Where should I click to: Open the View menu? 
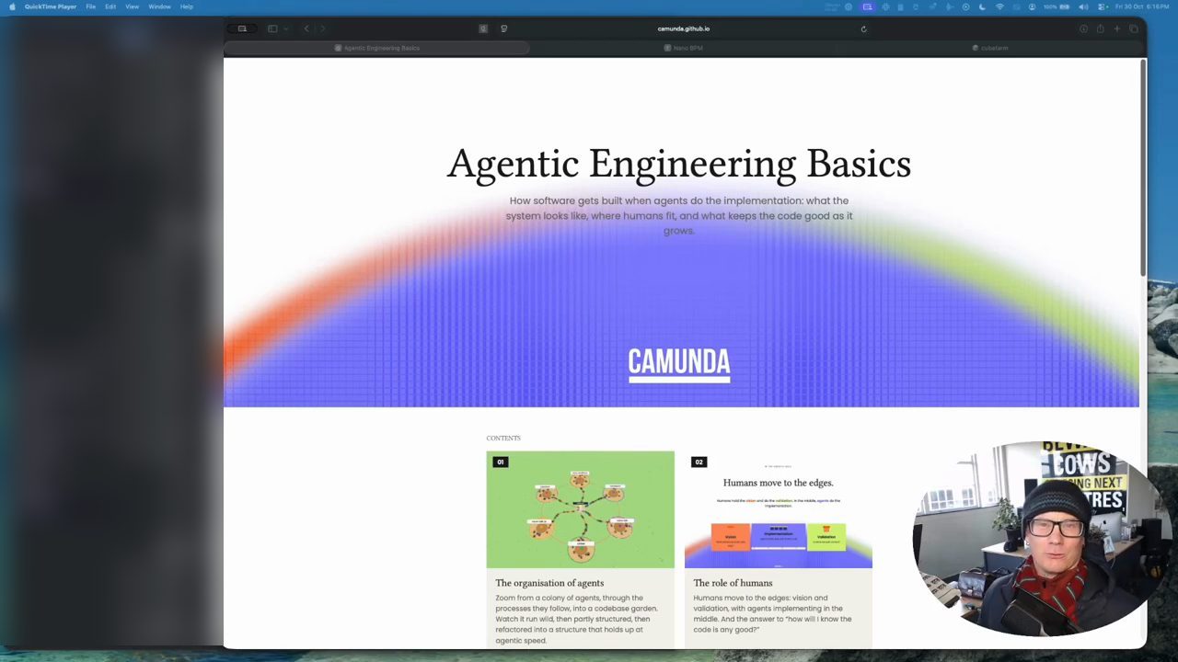click(133, 6)
